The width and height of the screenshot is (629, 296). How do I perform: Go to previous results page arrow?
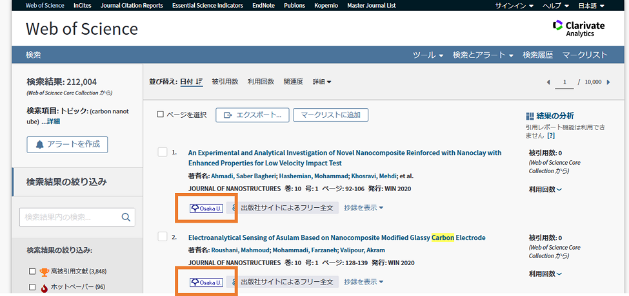tap(548, 82)
